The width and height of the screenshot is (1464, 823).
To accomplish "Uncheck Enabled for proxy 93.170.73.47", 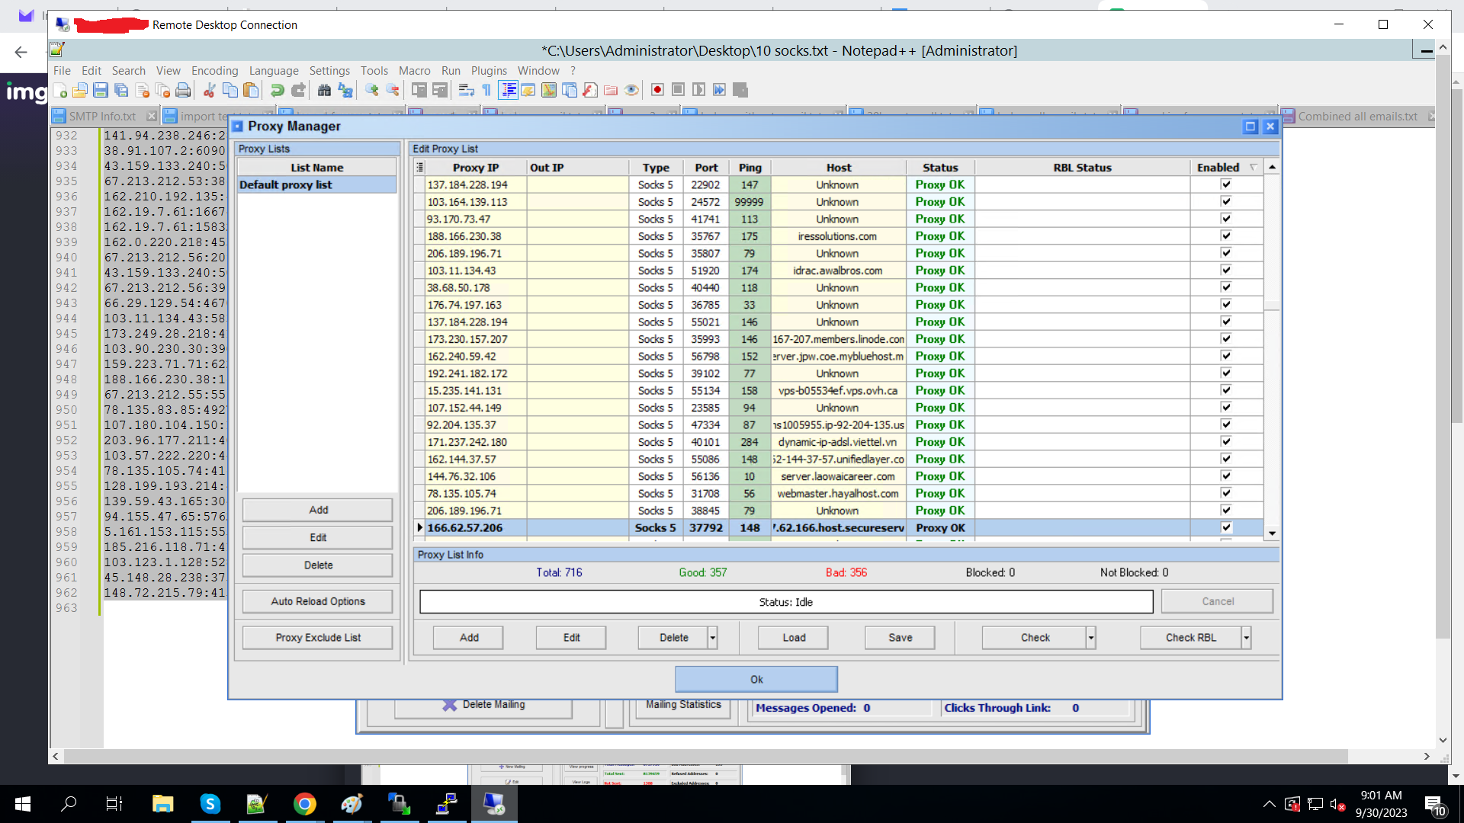I will 1226,219.
